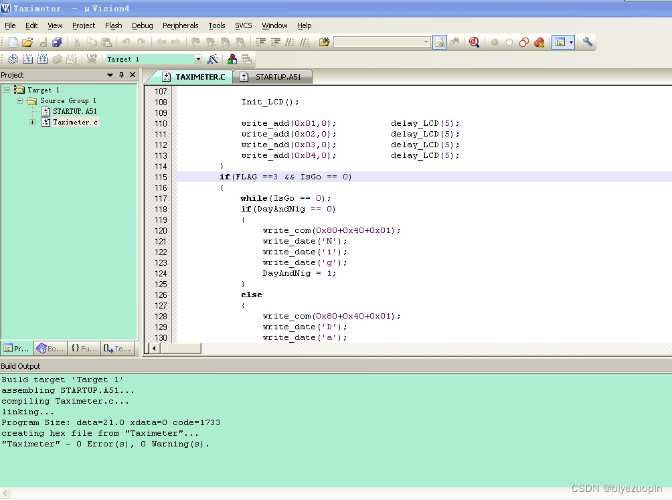The image size is (672, 500).
Task: Toggle the Project window view button
Action: point(560,42)
